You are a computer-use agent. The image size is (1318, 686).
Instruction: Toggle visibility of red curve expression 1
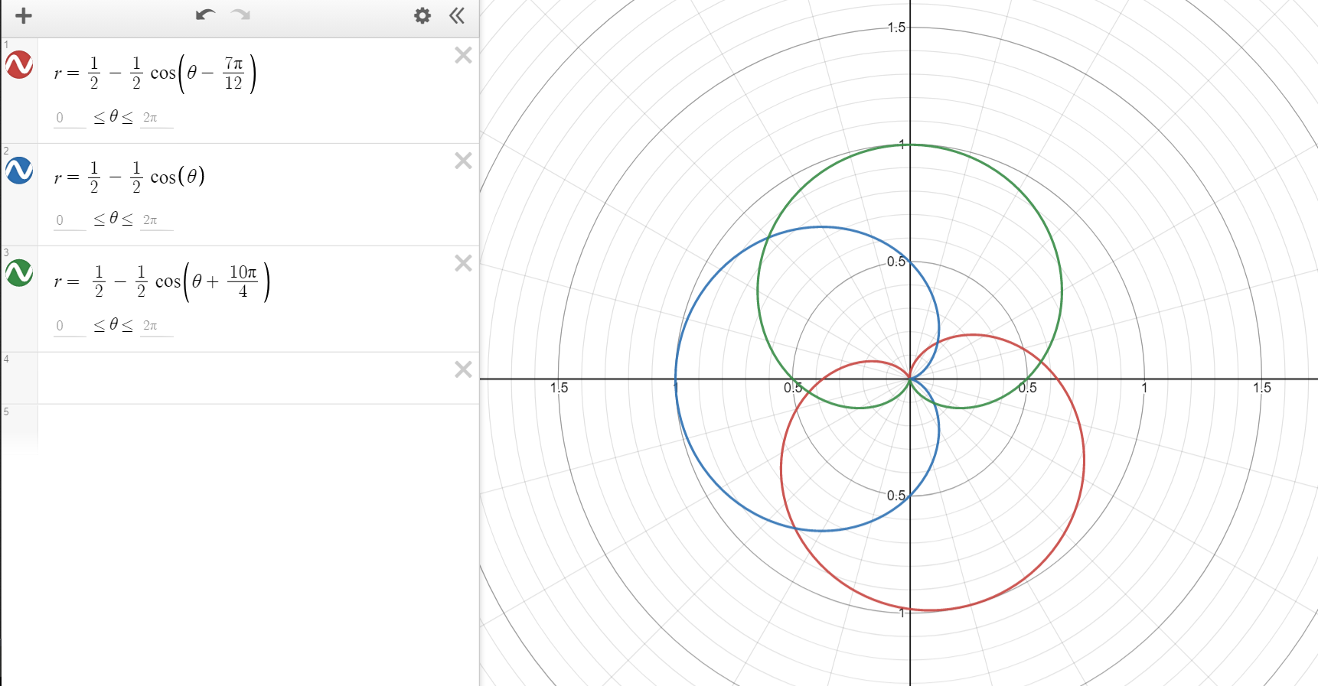19,65
